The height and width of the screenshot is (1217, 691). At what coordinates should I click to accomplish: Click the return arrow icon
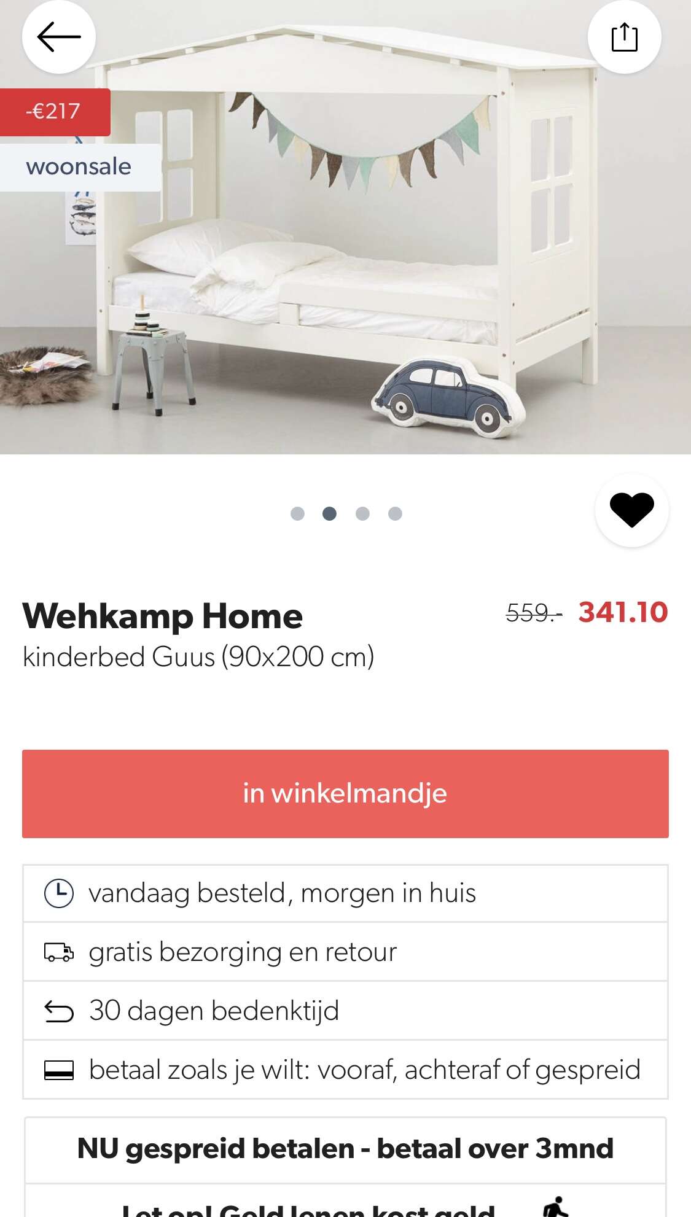click(x=59, y=1011)
